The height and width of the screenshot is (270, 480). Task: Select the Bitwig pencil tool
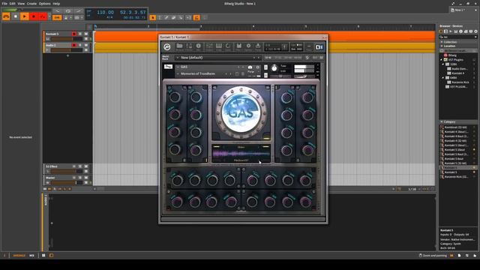[x=166, y=18]
